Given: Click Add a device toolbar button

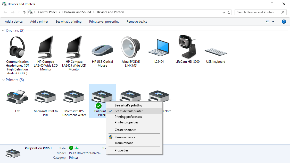Looking at the screenshot, I should coord(14,22).
